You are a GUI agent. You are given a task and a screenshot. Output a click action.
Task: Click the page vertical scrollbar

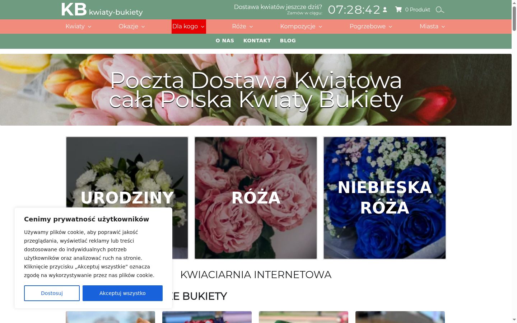[514, 161]
